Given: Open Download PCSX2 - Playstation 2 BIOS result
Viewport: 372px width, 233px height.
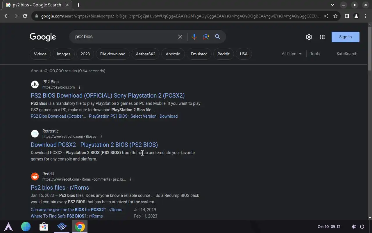Looking at the screenshot, I should click(x=94, y=145).
